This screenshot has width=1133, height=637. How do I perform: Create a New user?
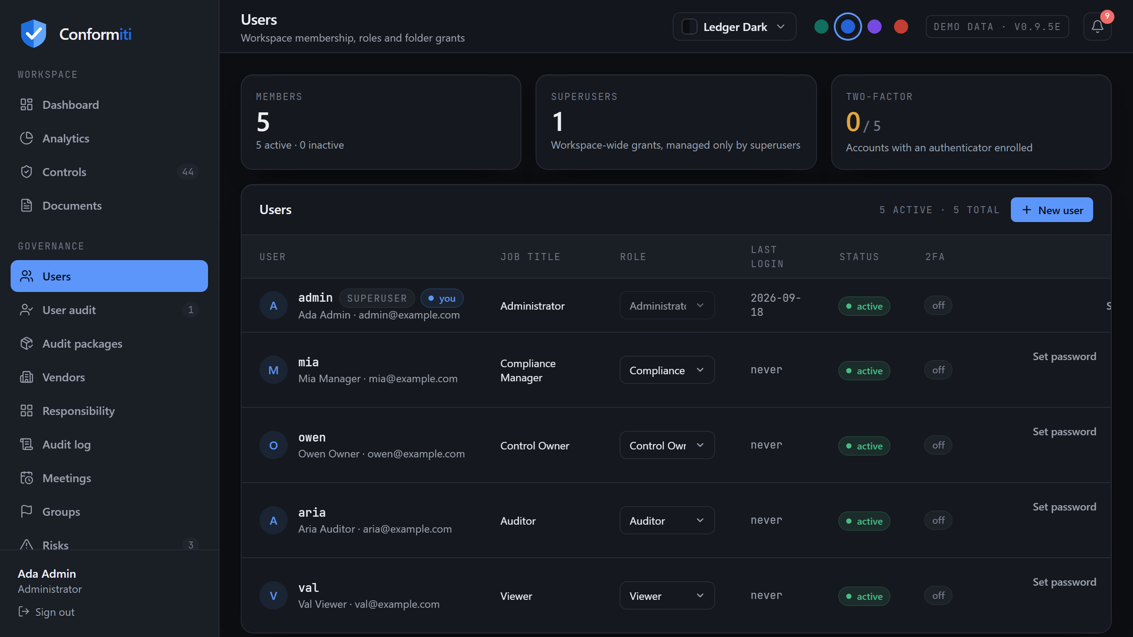pyautogui.click(x=1052, y=210)
